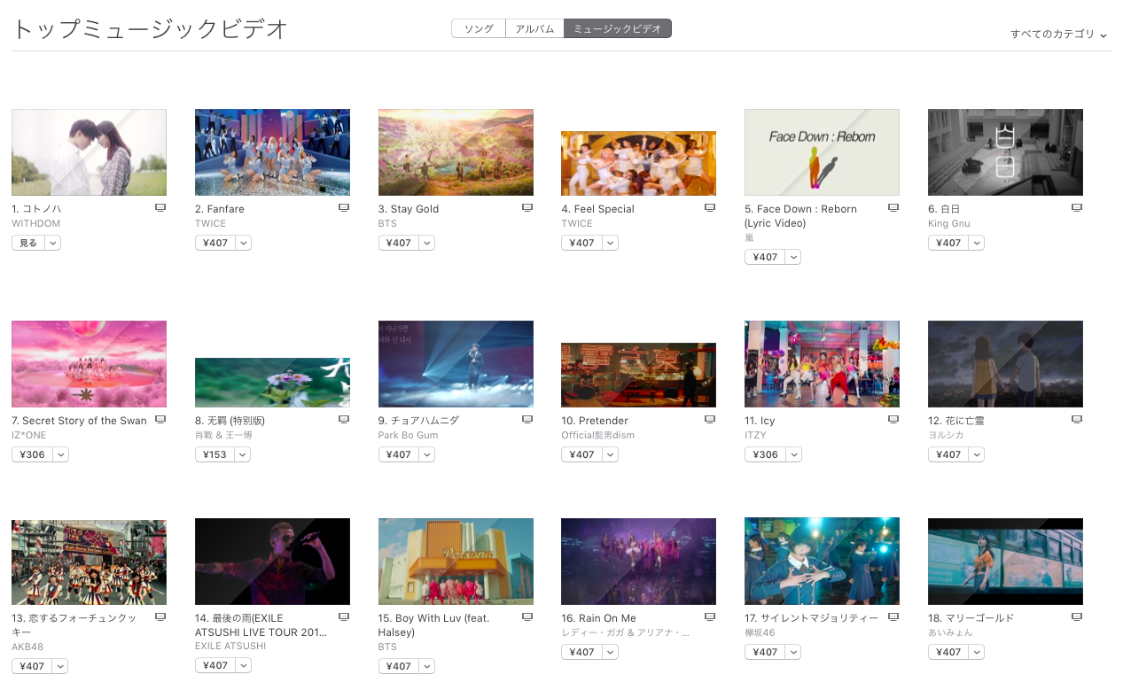Open the すべてのカテゴリ category dropdown
Screen dimensions: 1123x690
(1058, 33)
